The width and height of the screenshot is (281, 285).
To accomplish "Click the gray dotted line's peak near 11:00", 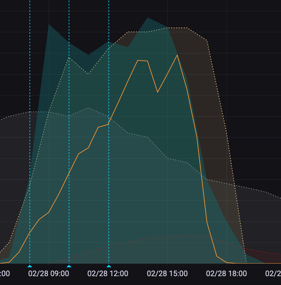I will pyautogui.click(x=88, y=108).
